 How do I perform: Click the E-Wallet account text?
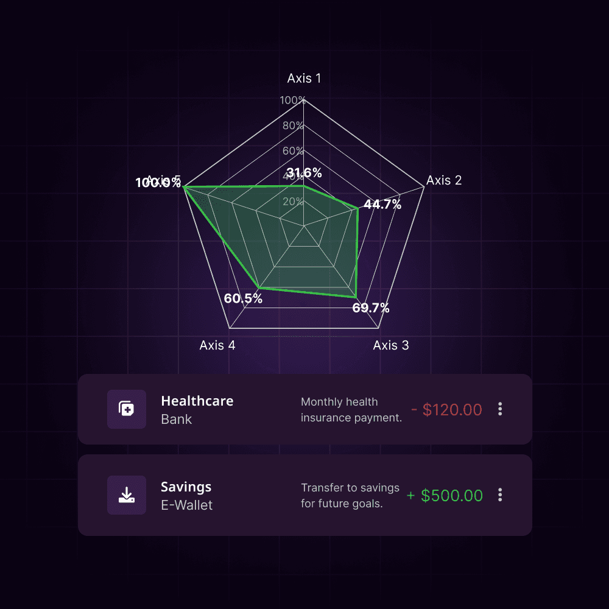(186, 505)
